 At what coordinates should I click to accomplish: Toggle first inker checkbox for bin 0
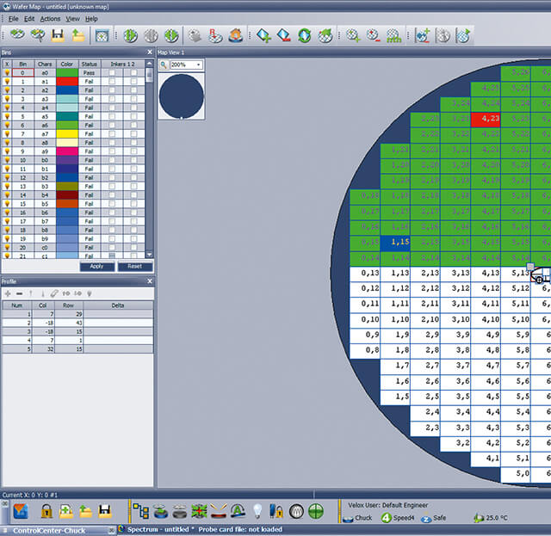112,73
